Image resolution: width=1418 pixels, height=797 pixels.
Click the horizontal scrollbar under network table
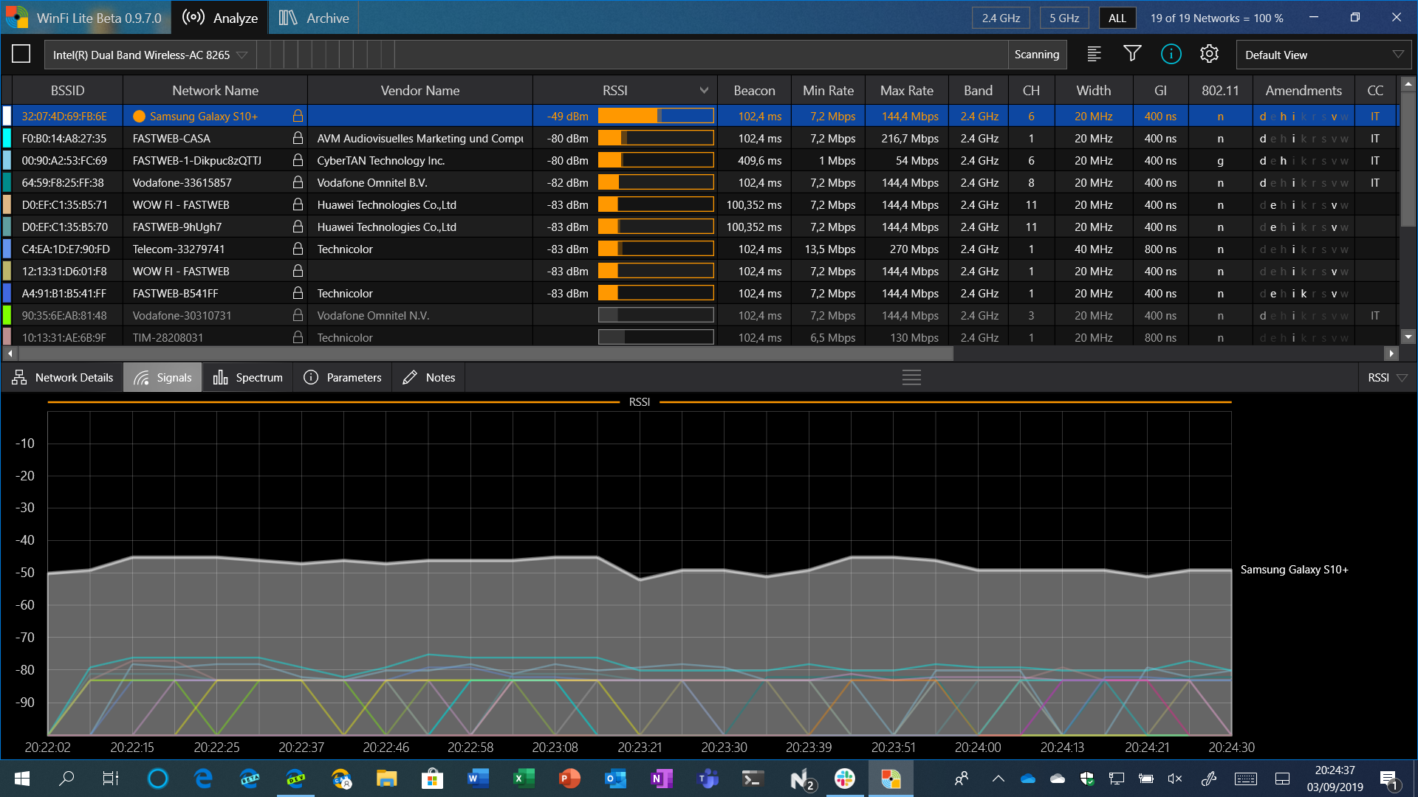tap(484, 353)
